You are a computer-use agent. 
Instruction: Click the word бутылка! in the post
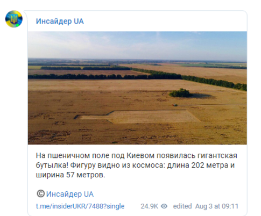pyautogui.click(x=52, y=165)
